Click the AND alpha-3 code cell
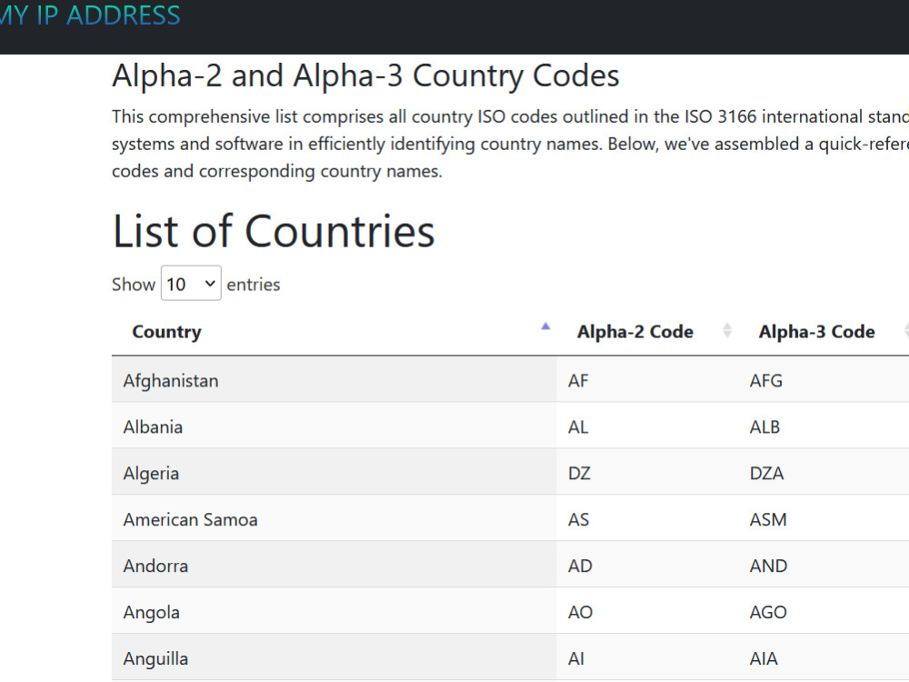 coord(824,566)
